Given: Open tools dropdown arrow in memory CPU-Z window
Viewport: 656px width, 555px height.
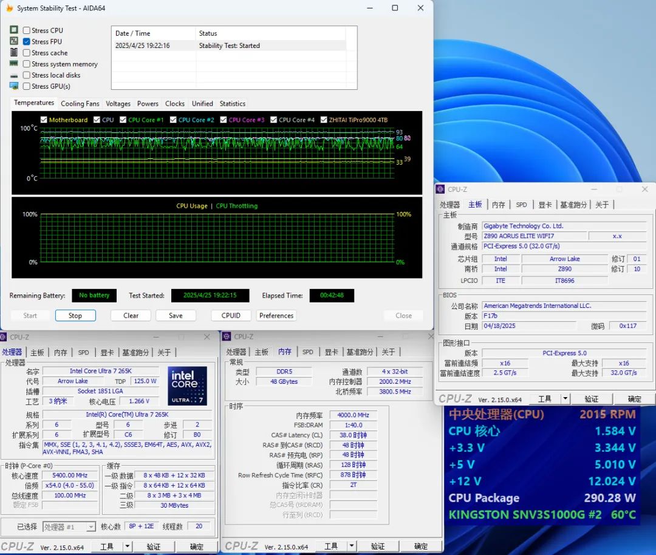Looking at the screenshot, I should tap(352, 546).
